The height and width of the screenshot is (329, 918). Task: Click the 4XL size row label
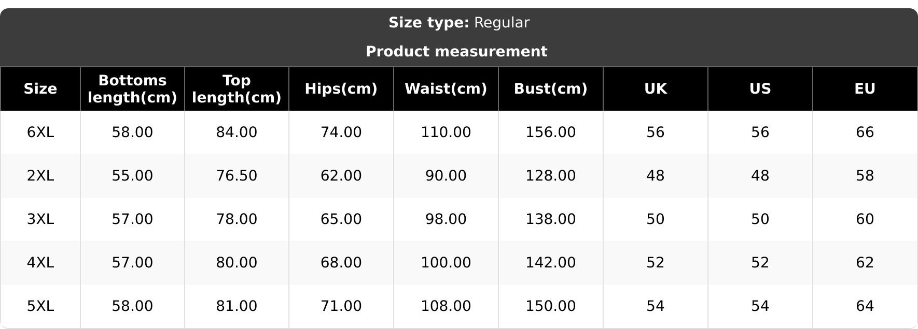pyautogui.click(x=40, y=263)
